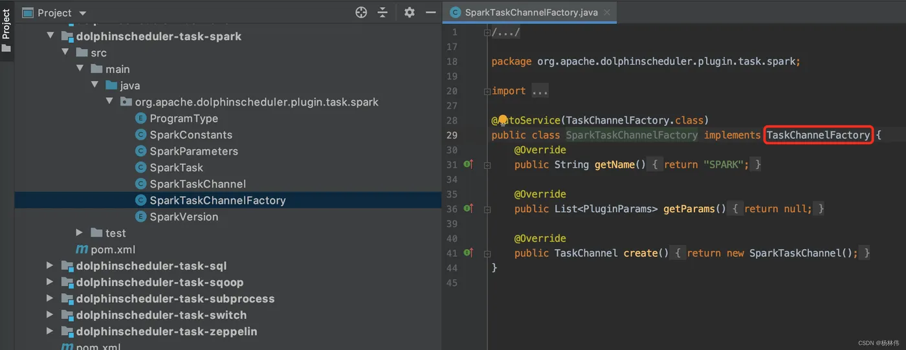Expand the test folder

point(80,233)
